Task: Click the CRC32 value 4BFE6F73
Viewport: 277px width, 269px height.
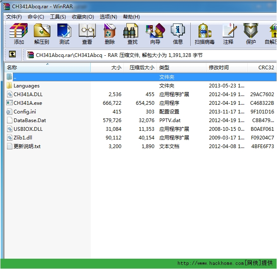Action: pos(263,146)
